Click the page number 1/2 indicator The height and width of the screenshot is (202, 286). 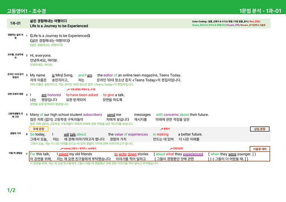tap(11, 190)
